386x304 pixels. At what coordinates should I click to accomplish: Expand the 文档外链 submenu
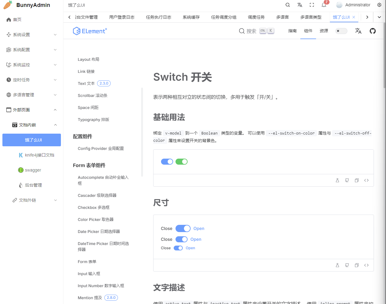[32, 200]
